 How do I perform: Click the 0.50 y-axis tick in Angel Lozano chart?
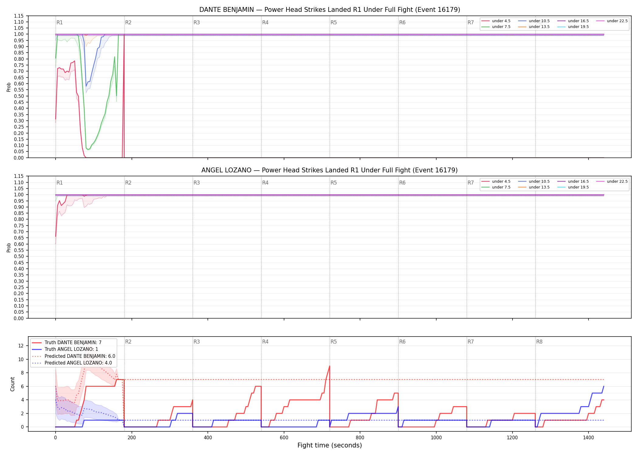pos(19,257)
